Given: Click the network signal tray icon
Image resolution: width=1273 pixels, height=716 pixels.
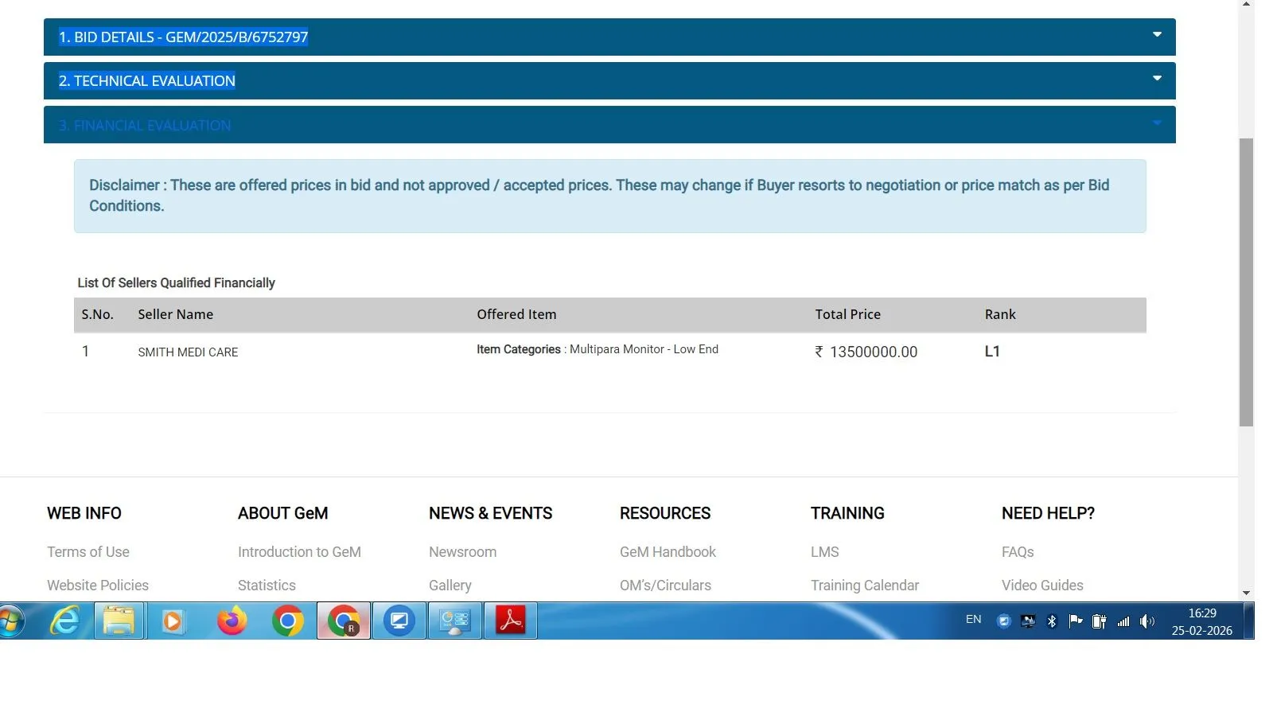Looking at the screenshot, I should (1123, 621).
